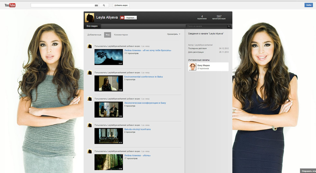Click the on-screen keyboard icon in the search box
316x173 pixels.
[96, 5]
